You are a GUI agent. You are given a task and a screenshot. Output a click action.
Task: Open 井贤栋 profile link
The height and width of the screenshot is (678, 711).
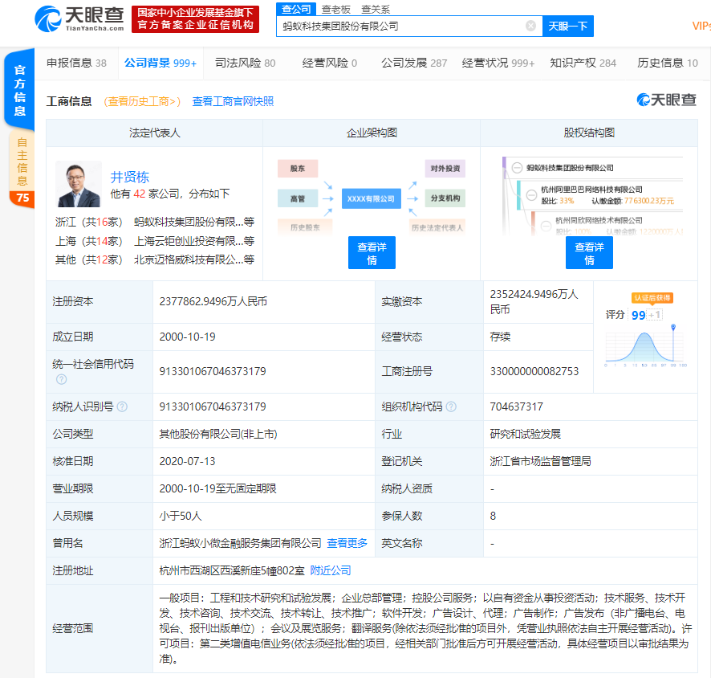130,177
